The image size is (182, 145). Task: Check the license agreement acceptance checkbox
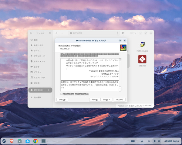click(x=61, y=94)
